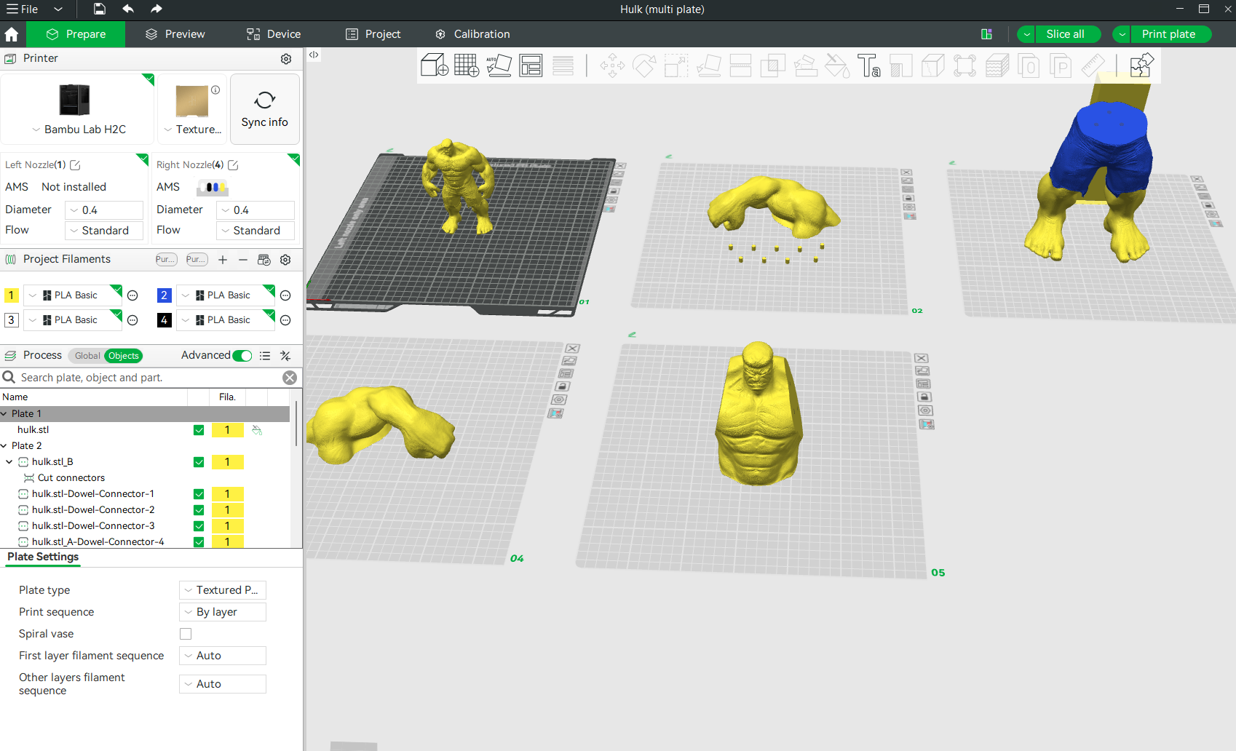Image resolution: width=1236 pixels, height=751 pixels.
Task: Click the yellow filament 1 color swatch
Action: pyautogui.click(x=12, y=295)
